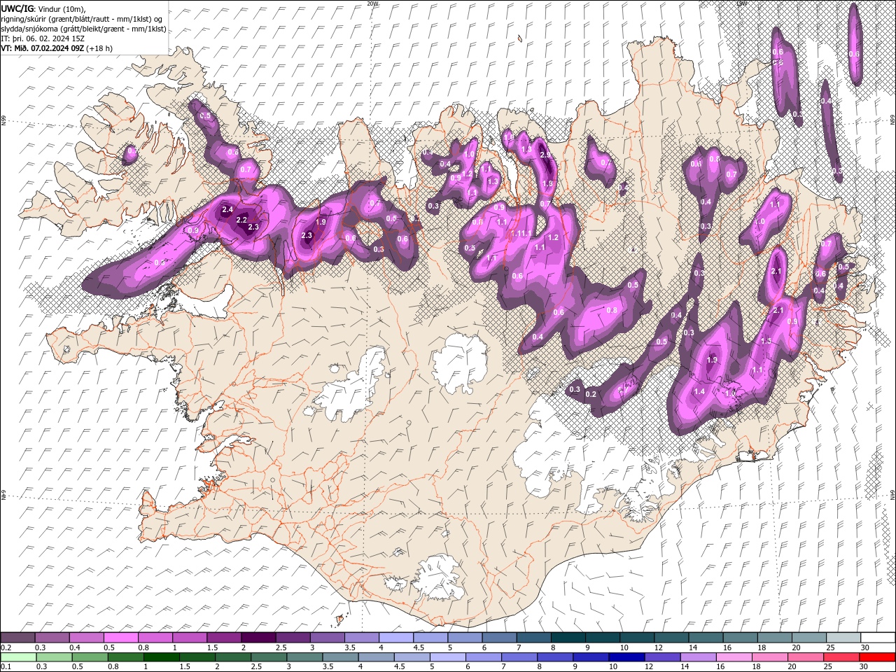Select the grey-purple 0.2–0.3 snow legend swatch
The image size is (896, 672).
17,638
